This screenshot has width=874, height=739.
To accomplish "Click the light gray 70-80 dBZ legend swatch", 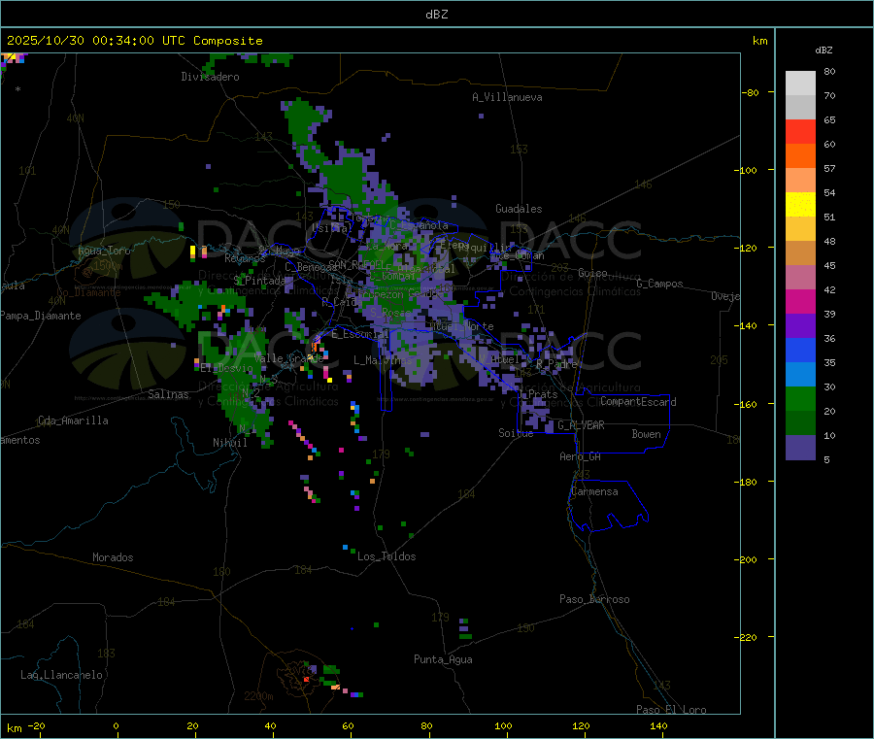I will click(x=800, y=84).
